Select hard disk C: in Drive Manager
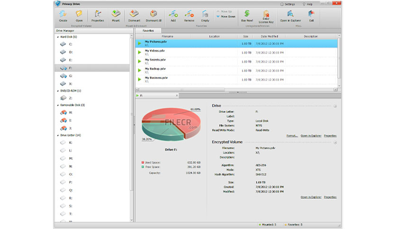The height and width of the screenshot is (229, 396). pos(92,44)
